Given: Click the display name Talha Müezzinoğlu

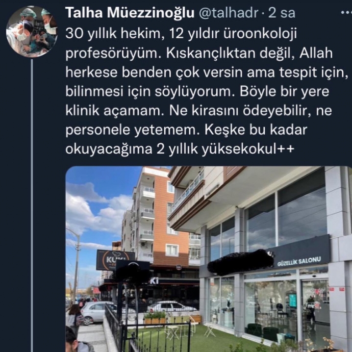Looking at the screenshot, I should [130, 13].
